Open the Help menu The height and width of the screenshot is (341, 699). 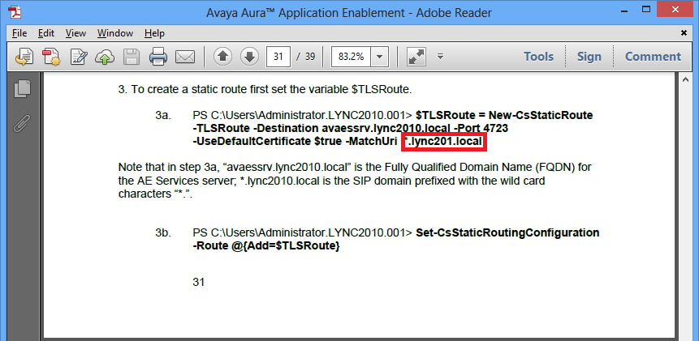155,33
